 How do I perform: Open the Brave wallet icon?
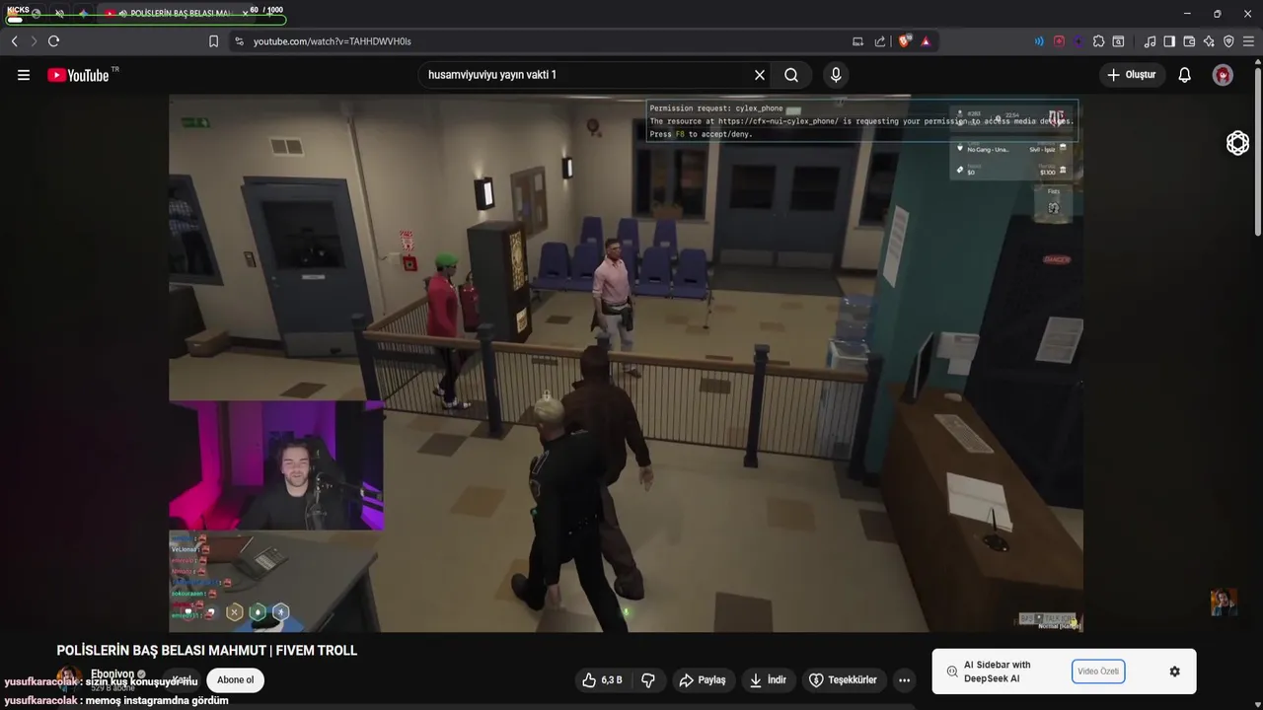1189,41
